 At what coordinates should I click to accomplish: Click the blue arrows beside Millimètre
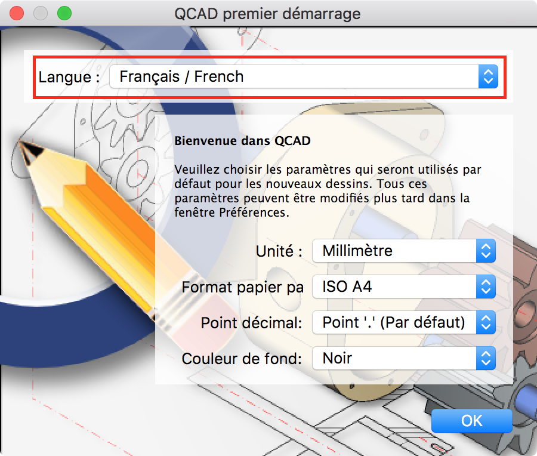[486, 251]
